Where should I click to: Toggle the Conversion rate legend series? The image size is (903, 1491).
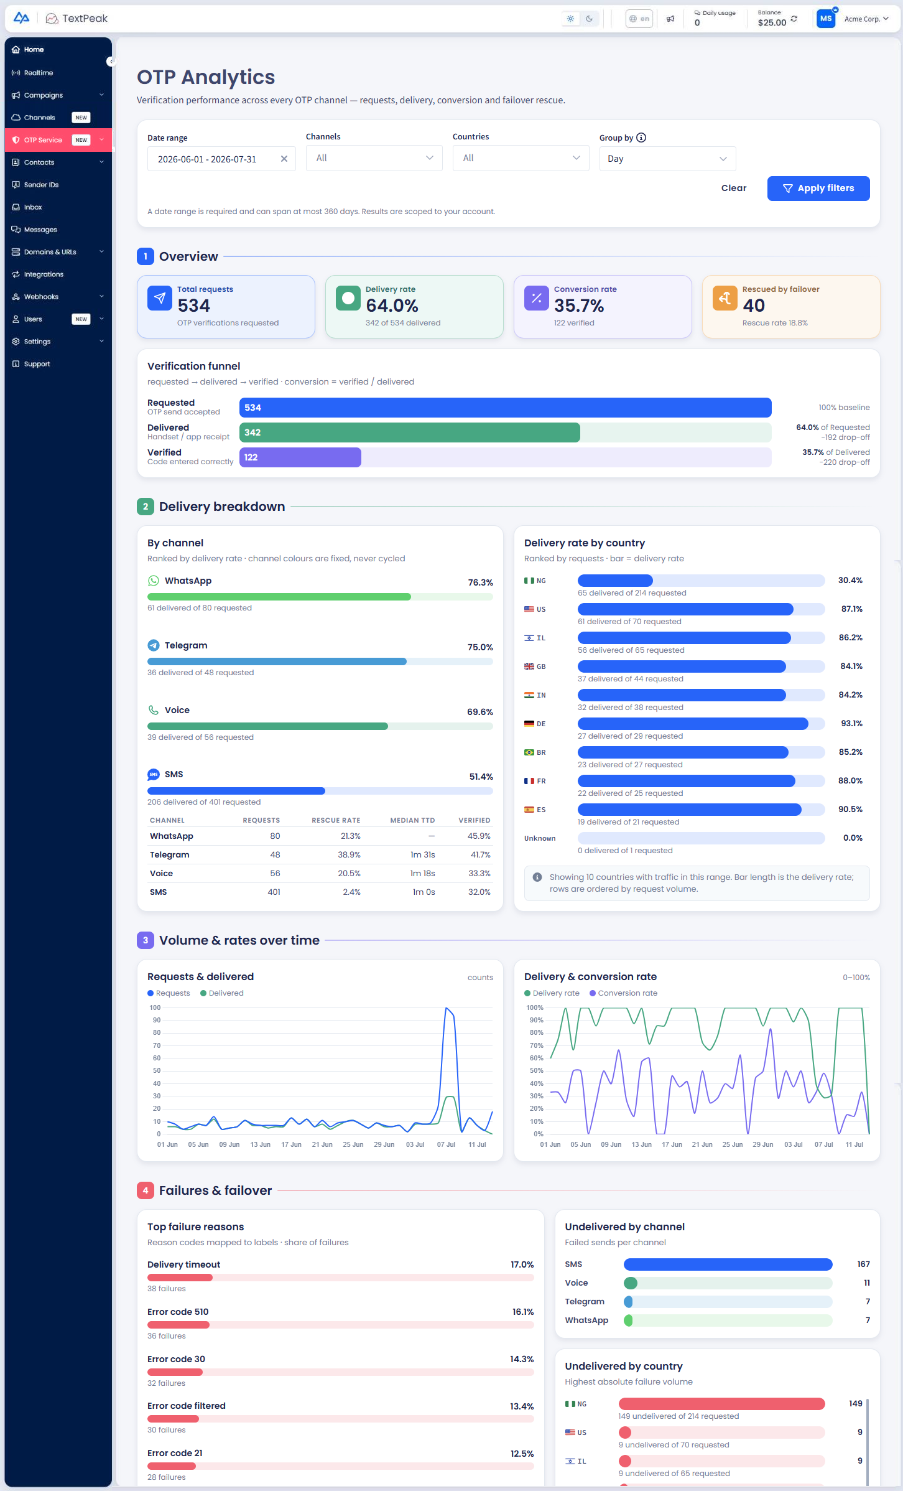pos(623,993)
